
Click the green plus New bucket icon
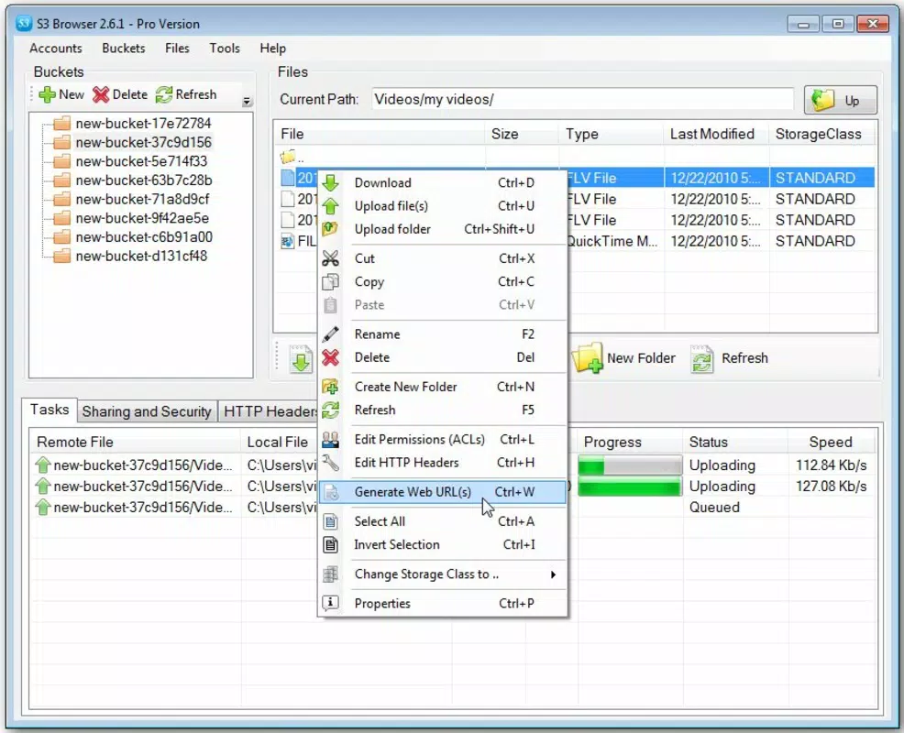48,94
